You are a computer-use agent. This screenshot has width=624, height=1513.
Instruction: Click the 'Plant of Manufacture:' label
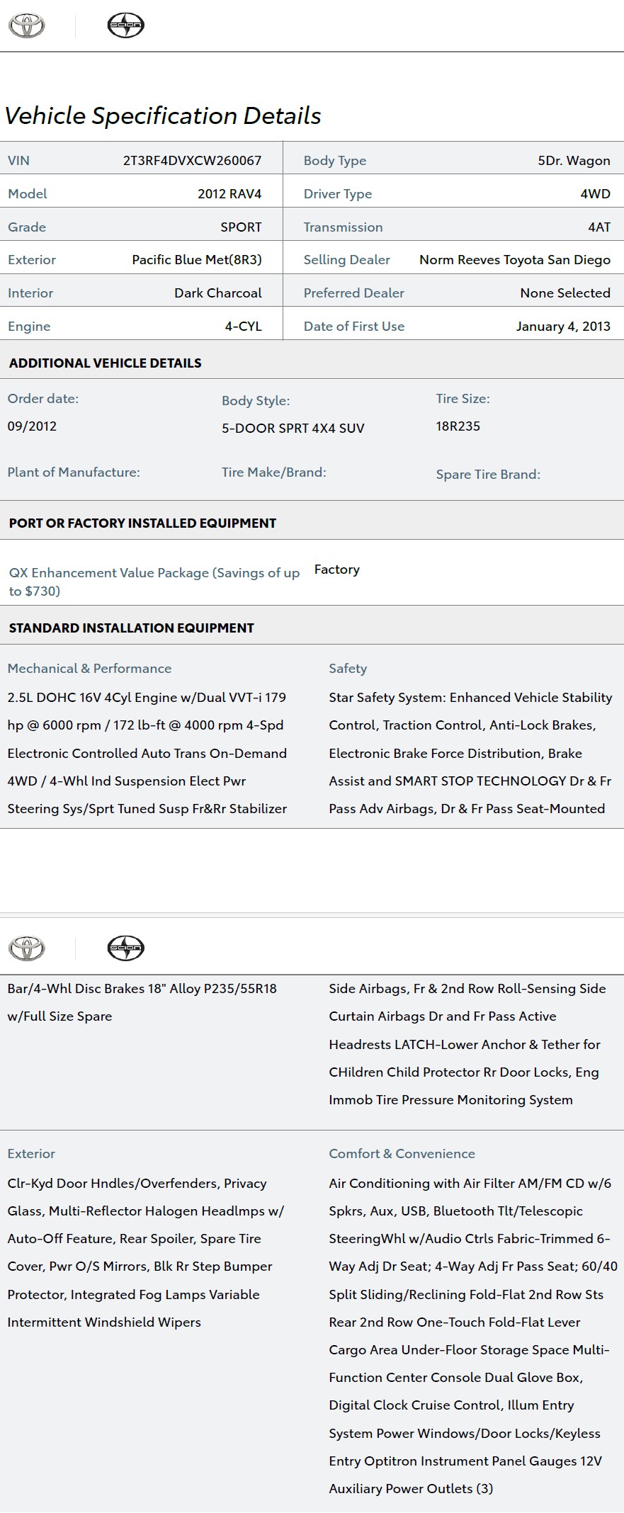click(74, 472)
